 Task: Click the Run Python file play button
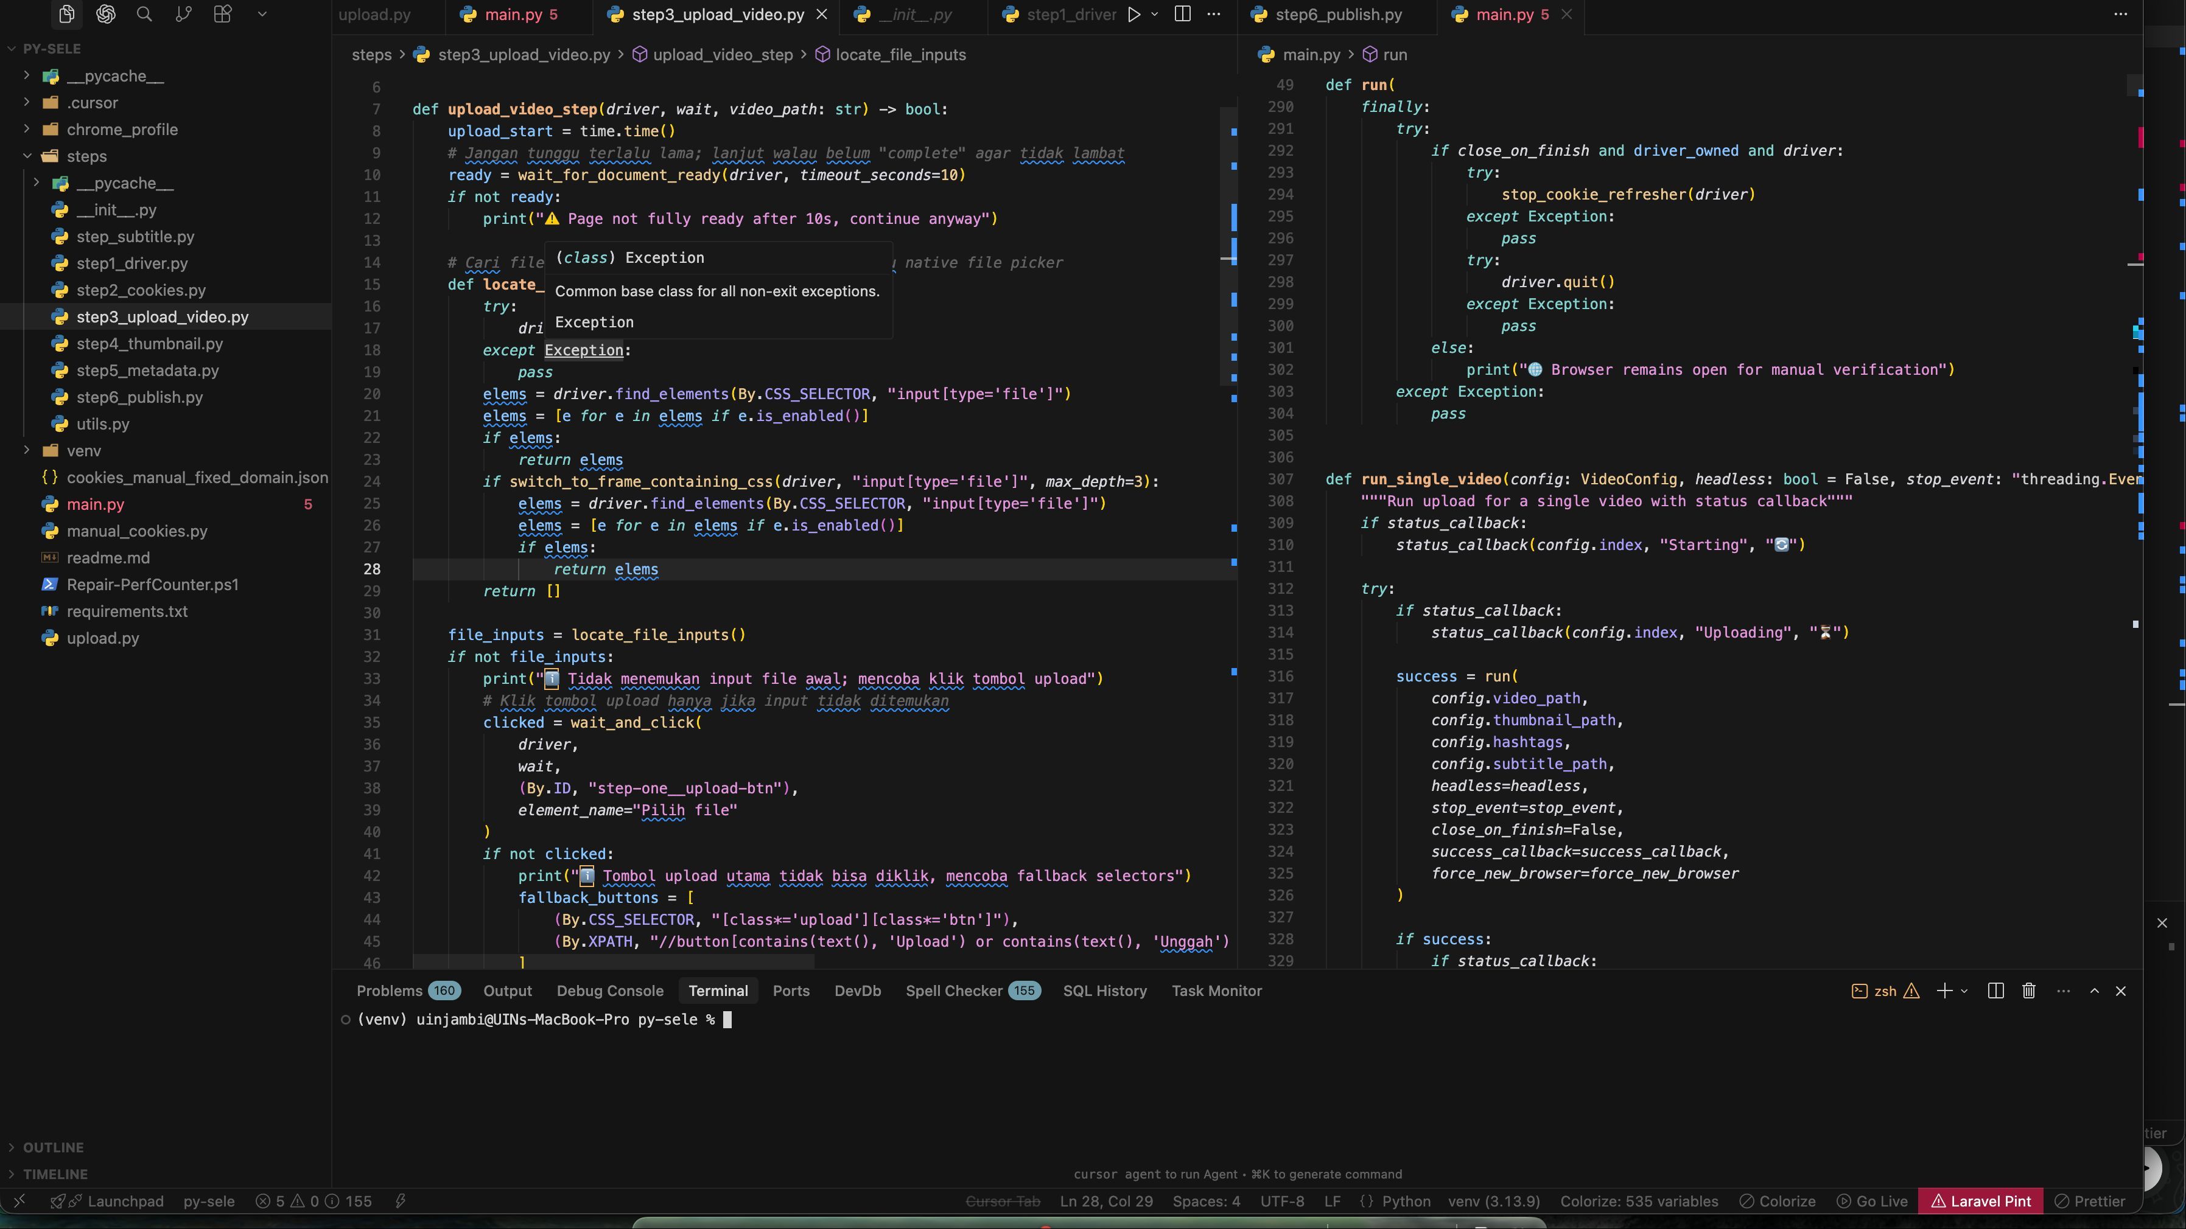tap(1133, 15)
